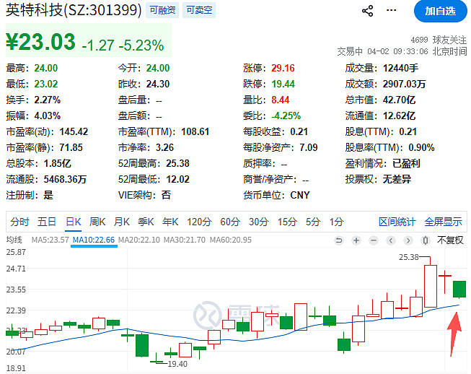471x374 pixels.
Task: Click the 4699 球友关注 follower count
Action: [439, 40]
